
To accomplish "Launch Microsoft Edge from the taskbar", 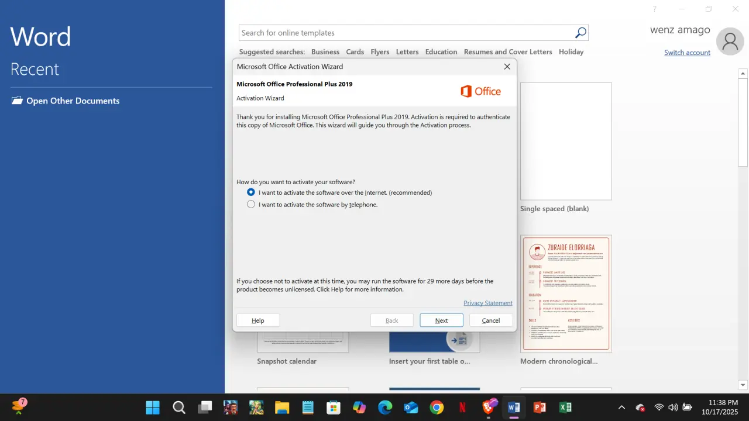I will tap(385, 408).
